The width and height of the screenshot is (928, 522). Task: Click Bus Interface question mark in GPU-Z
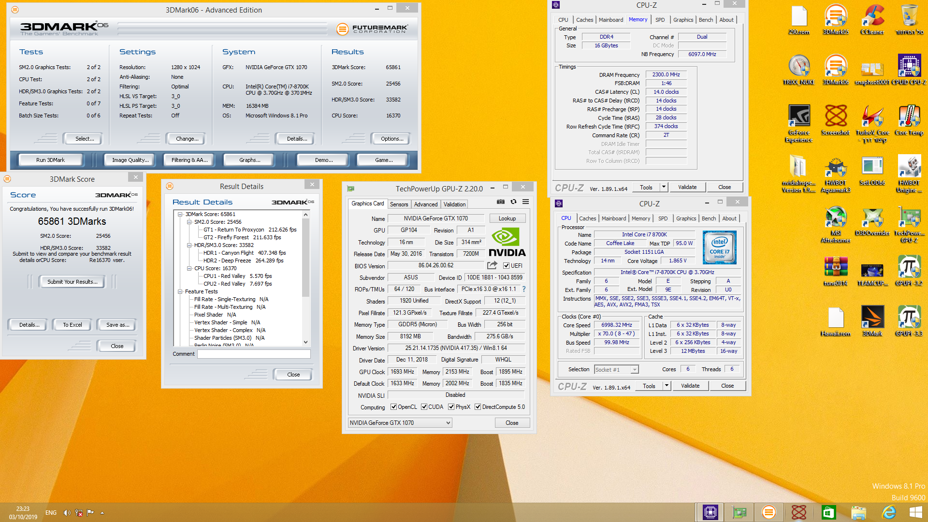(523, 289)
